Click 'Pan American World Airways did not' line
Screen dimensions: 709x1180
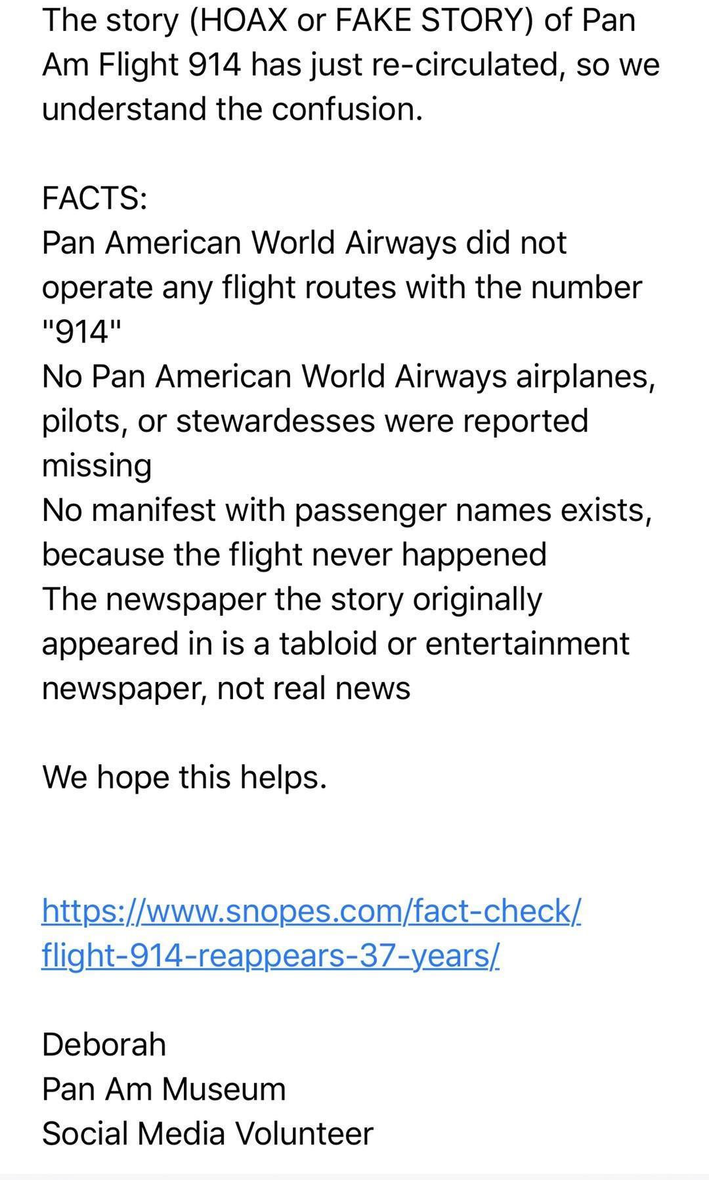(x=304, y=243)
